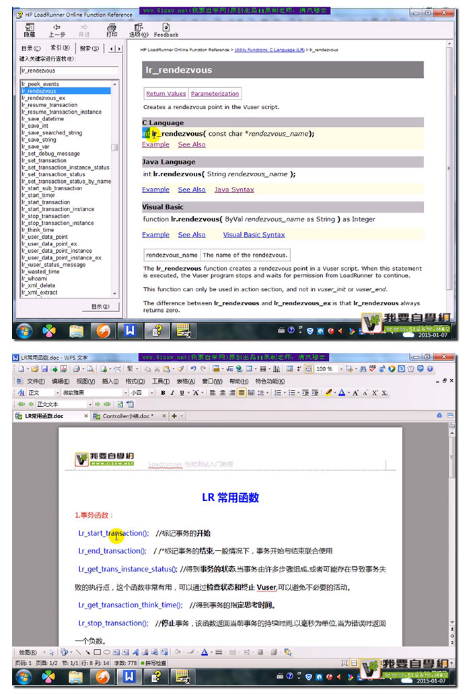This screenshot has width=471, height=694.
Task: Open 选项(O) options icon in help viewer
Action: coord(139,30)
